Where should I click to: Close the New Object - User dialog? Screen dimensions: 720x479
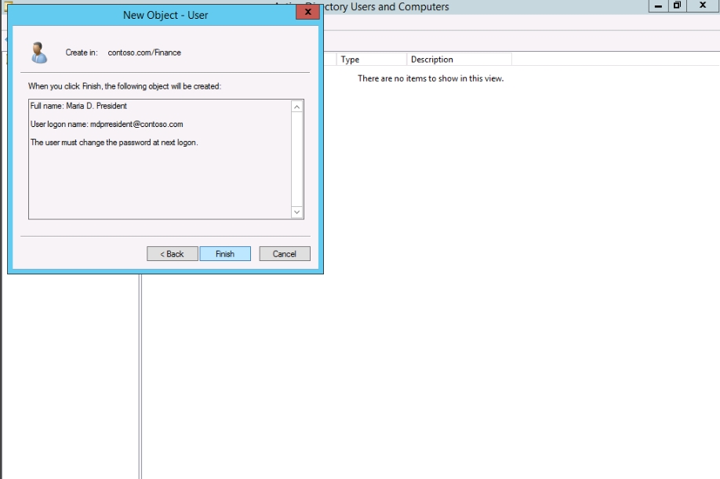[307, 13]
